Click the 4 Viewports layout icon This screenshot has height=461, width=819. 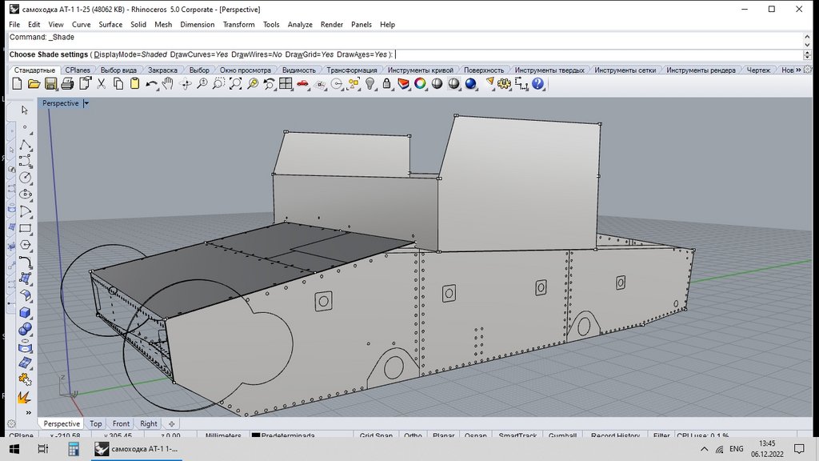pos(286,83)
